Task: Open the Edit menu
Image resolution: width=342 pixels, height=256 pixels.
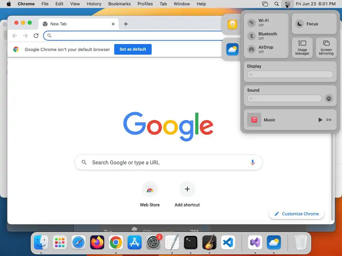Action: coord(59,4)
